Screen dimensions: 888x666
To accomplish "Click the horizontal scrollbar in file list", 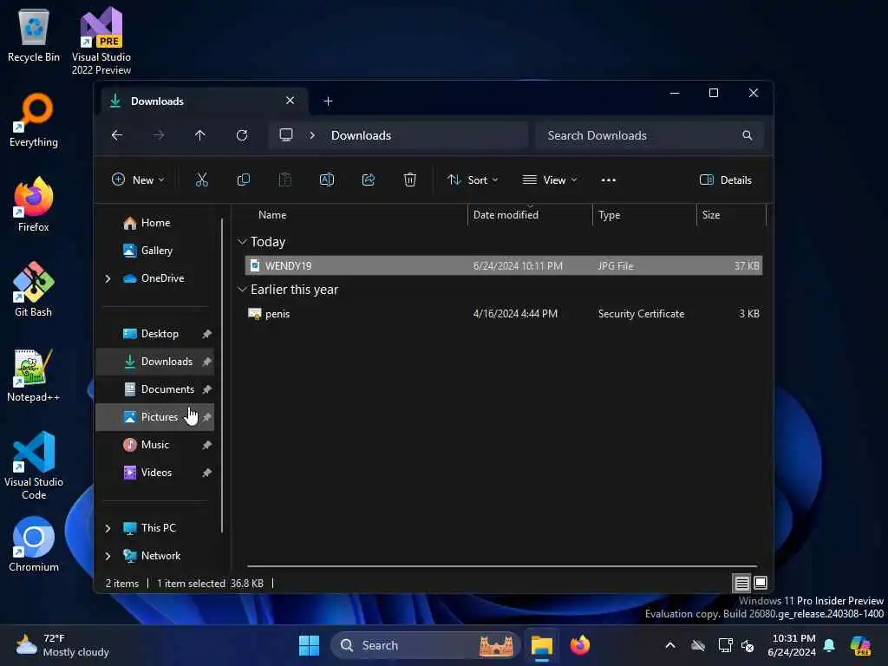I will click(x=502, y=565).
